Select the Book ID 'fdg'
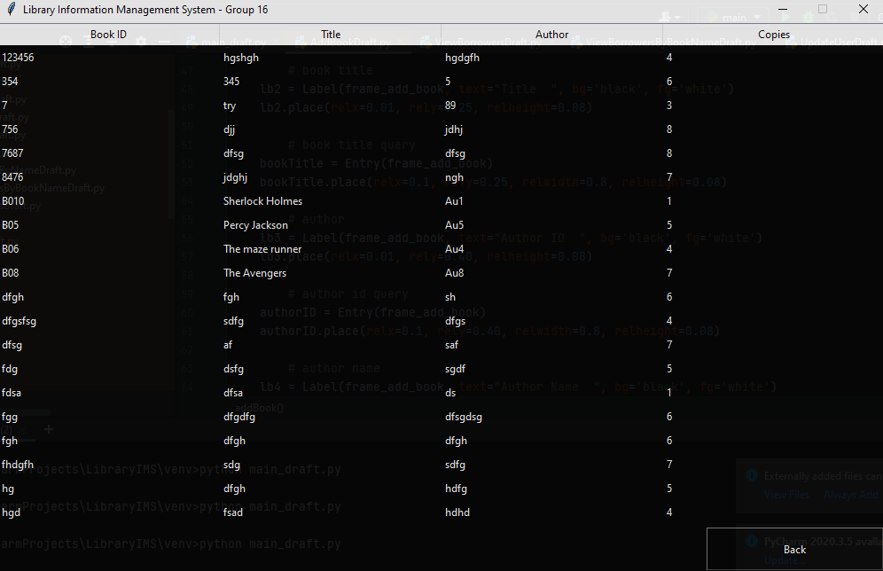The width and height of the screenshot is (883, 571). [x=10, y=369]
